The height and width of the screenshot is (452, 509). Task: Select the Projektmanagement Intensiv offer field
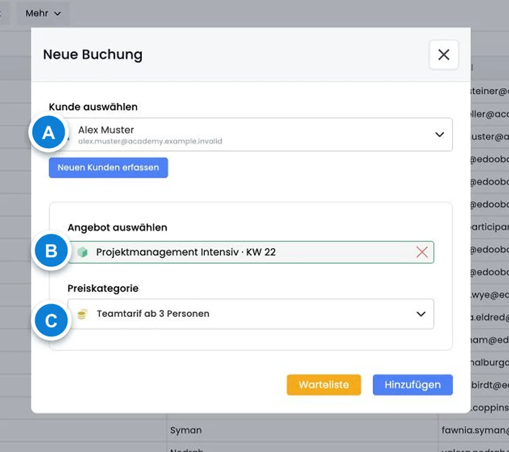click(250, 252)
